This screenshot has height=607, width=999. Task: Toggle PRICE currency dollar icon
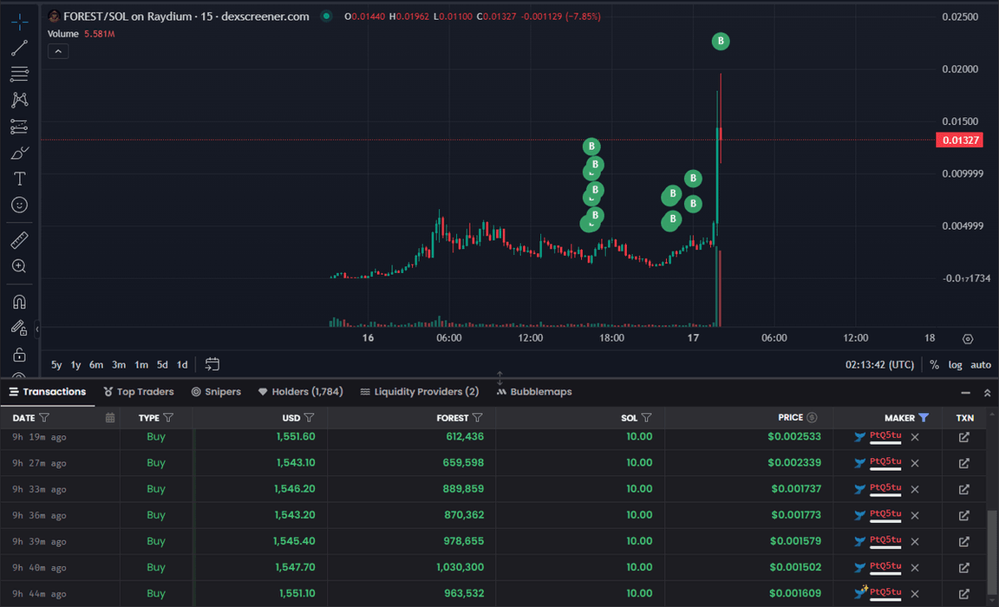pyautogui.click(x=812, y=418)
